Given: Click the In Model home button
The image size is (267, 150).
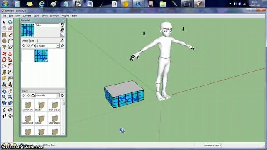Looking at the screenshot, I should (x=33, y=46).
